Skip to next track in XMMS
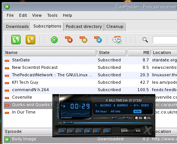177x144 pixels. coord(97,131)
